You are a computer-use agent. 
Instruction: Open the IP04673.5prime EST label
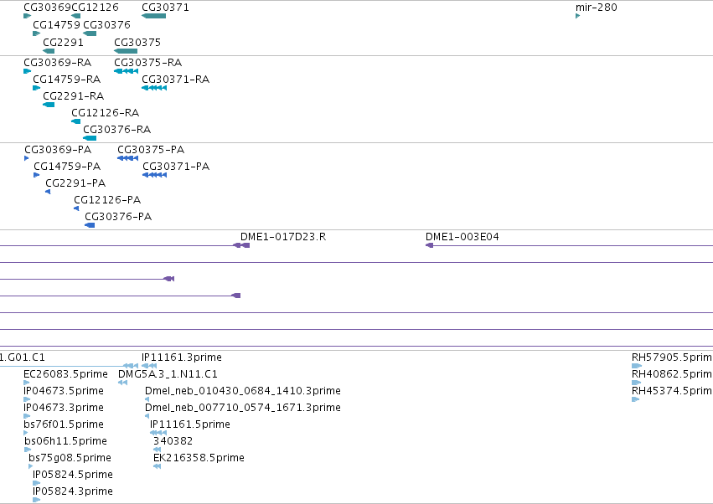coord(64,391)
